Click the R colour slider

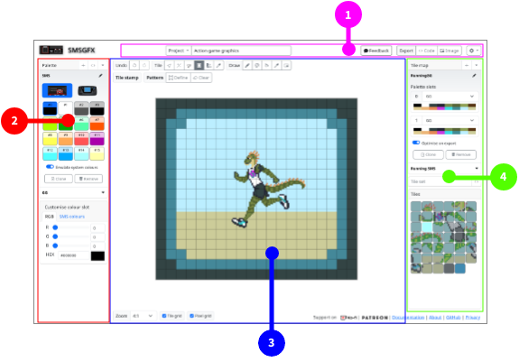[71, 227]
